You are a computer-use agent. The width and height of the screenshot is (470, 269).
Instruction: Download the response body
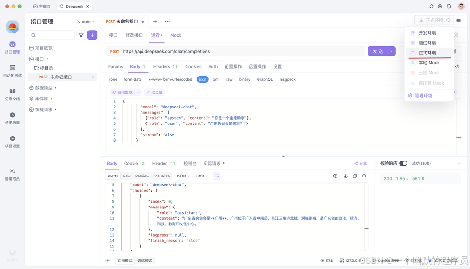[345, 176]
